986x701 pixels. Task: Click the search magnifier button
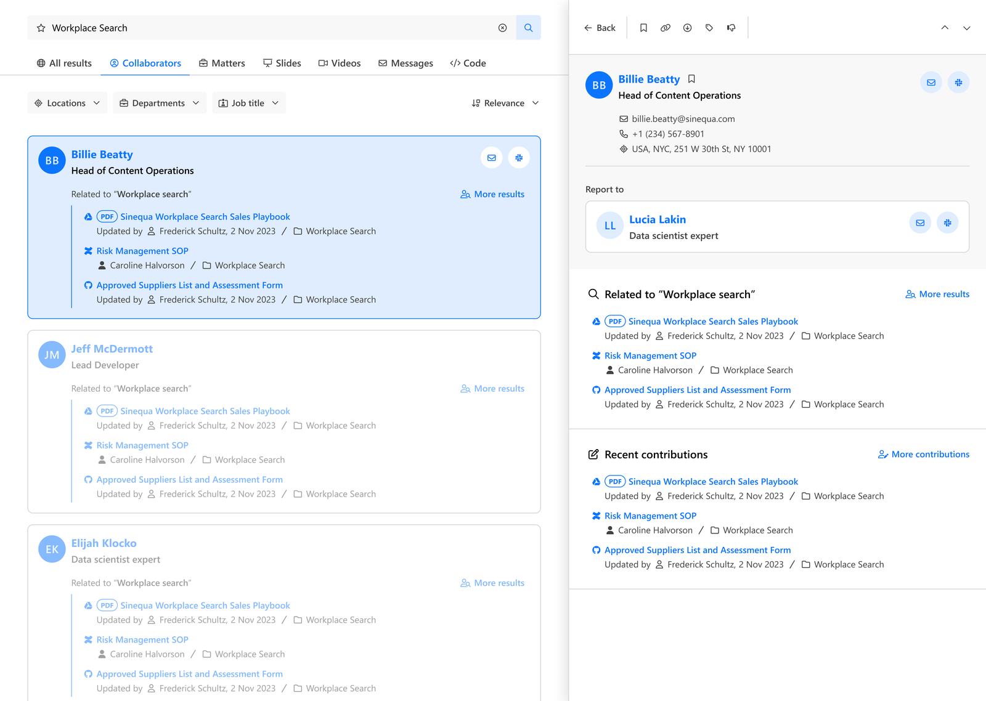point(528,28)
